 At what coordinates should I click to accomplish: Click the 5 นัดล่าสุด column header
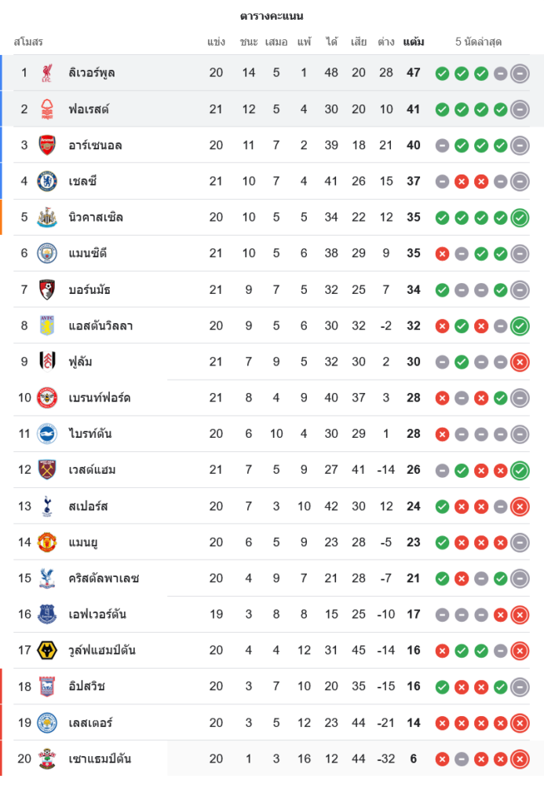[x=478, y=42]
